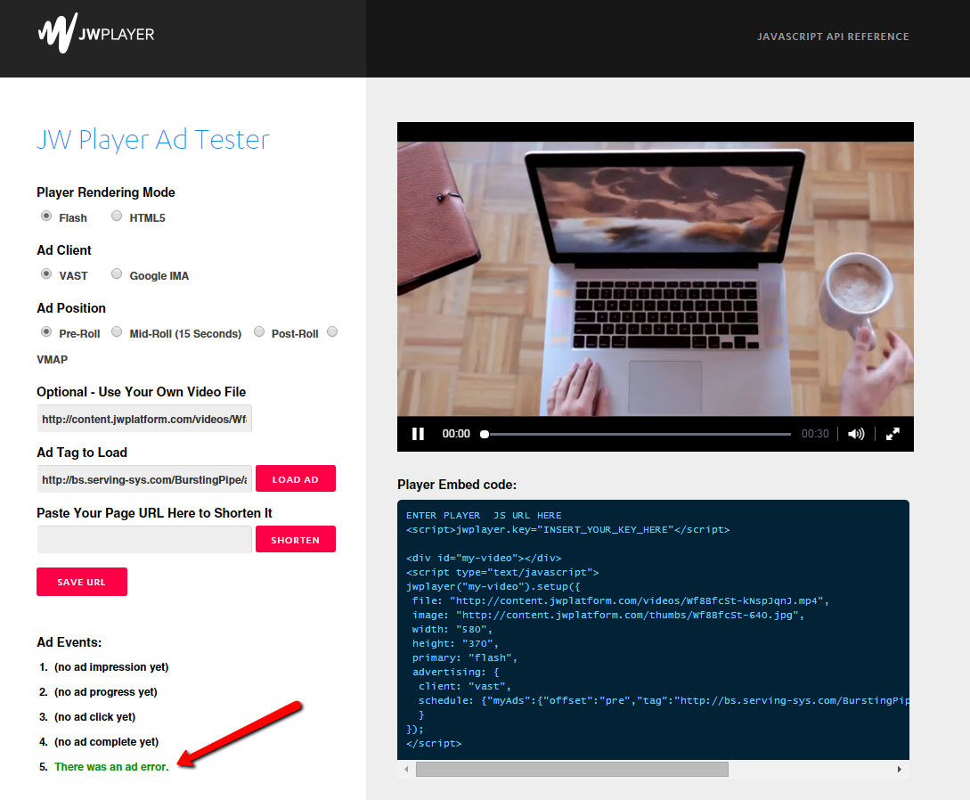Mute the player volume
This screenshot has height=800, width=970.
point(855,434)
